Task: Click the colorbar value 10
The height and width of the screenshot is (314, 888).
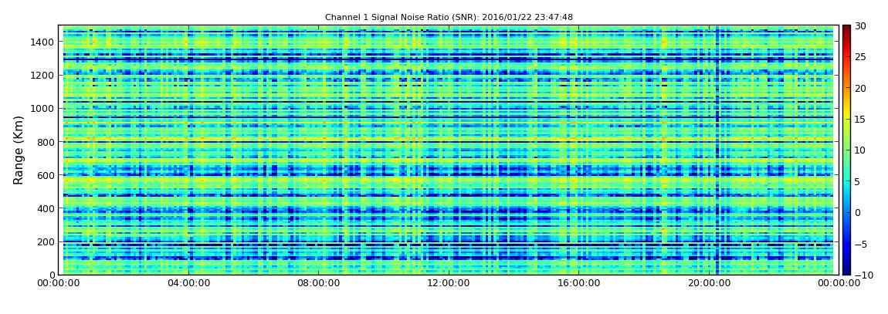Action: tap(861, 150)
